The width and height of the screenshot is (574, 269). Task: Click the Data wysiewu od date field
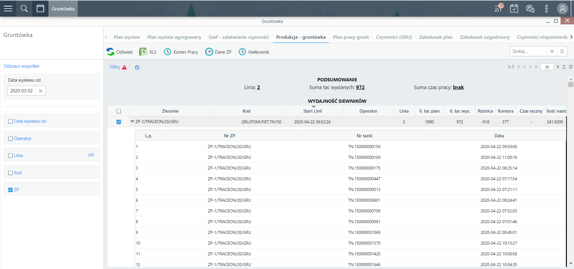22,91
